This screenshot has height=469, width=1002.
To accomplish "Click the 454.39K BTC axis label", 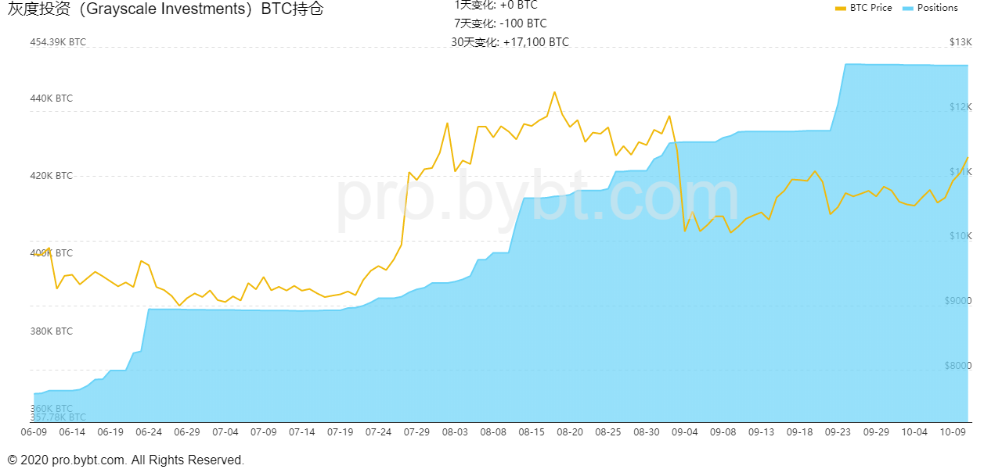I will [58, 43].
